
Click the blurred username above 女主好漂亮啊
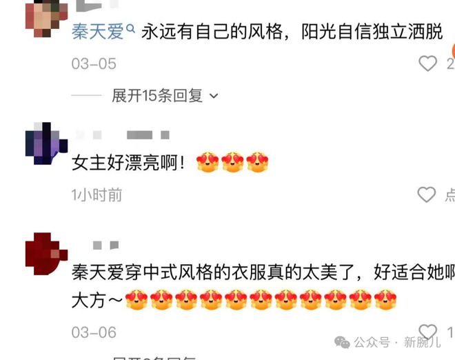click(x=122, y=134)
